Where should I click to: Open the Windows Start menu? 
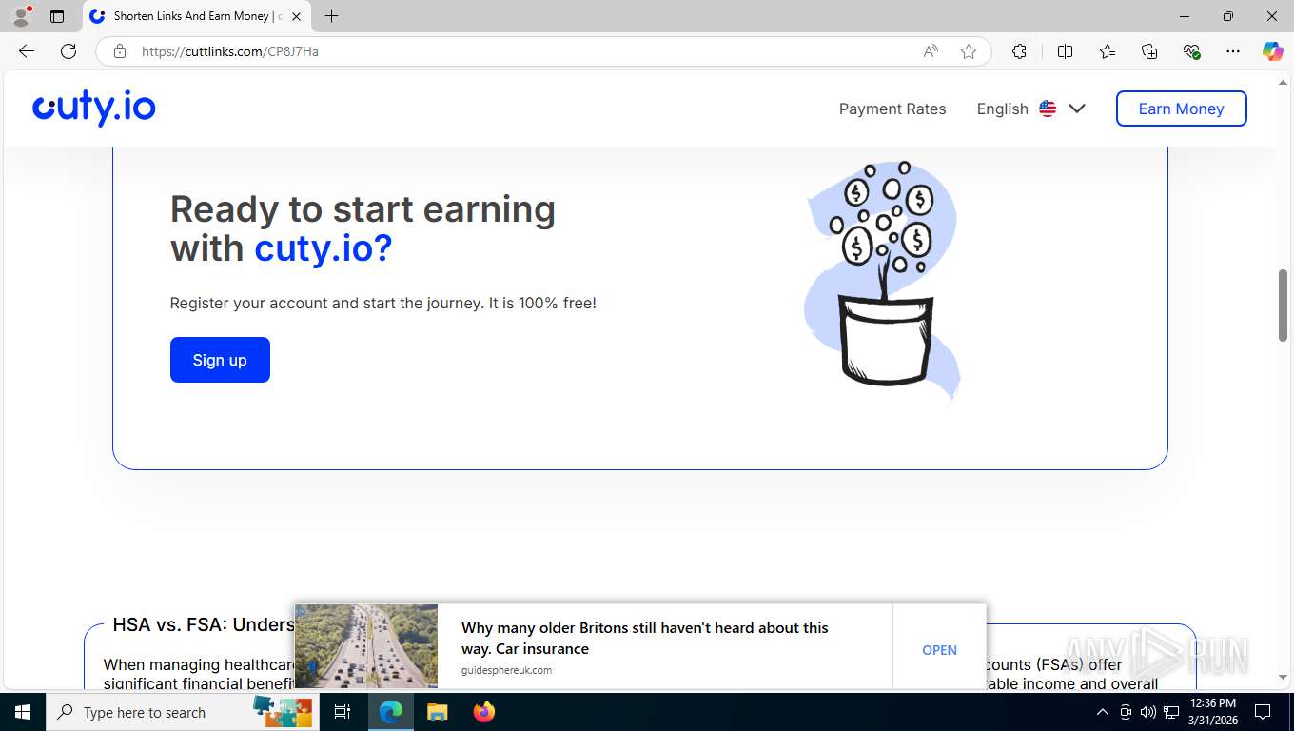(x=23, y=712)
